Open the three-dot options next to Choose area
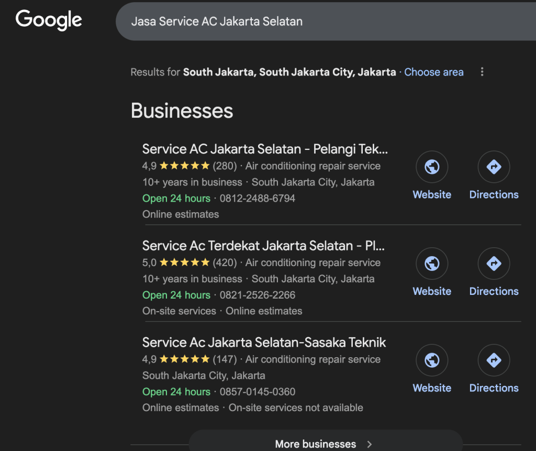The image size is (536, 451). point(482,72)
